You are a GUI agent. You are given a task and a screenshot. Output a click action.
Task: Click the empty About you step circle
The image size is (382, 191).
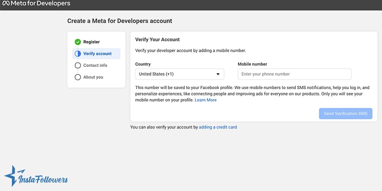pyautogui.click(x=78, y=77)
